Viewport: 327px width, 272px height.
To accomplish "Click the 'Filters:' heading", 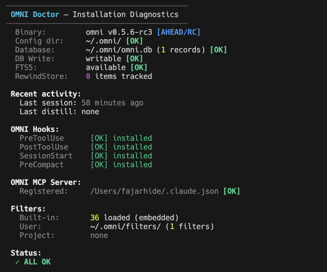I will click(x=28, y=209).
